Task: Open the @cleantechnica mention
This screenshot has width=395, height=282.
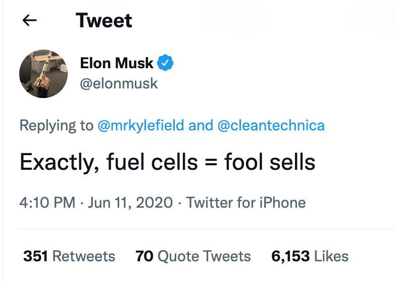Action: pos(271,125)
